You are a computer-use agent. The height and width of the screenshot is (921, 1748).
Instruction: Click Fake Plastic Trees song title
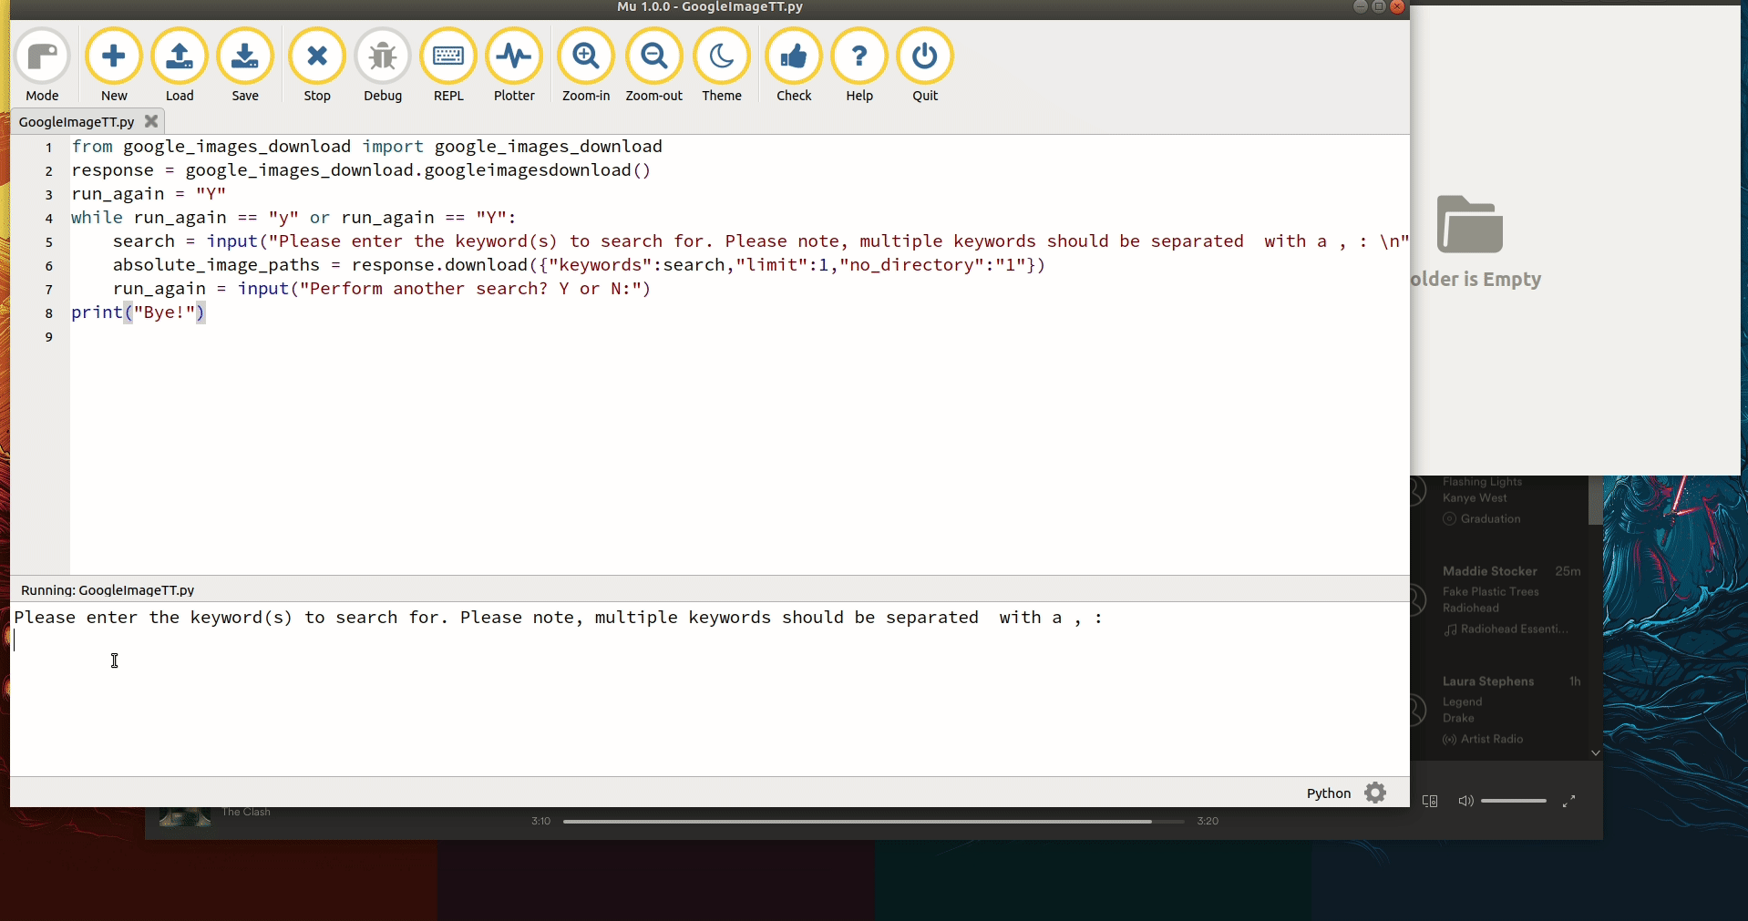[1490, 592]
